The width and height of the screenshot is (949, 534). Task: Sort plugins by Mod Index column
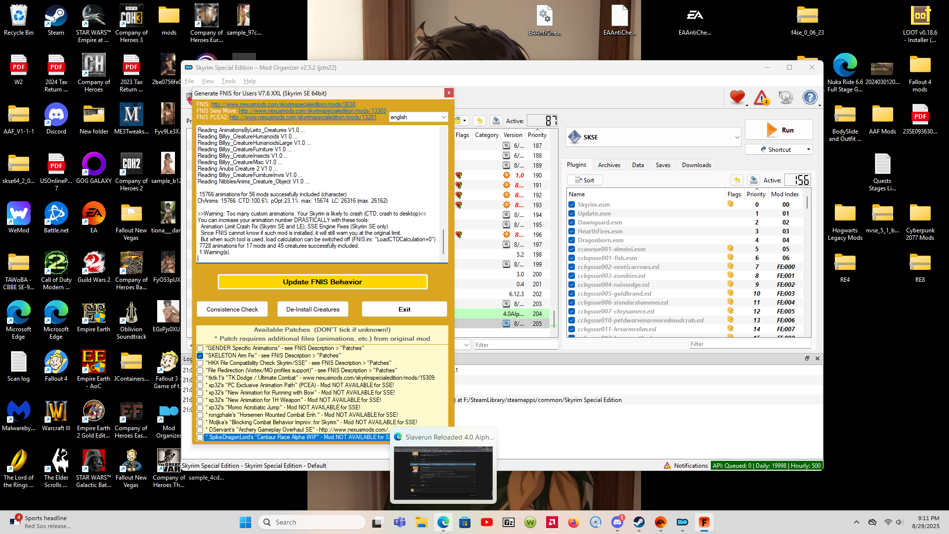[785, 194]
